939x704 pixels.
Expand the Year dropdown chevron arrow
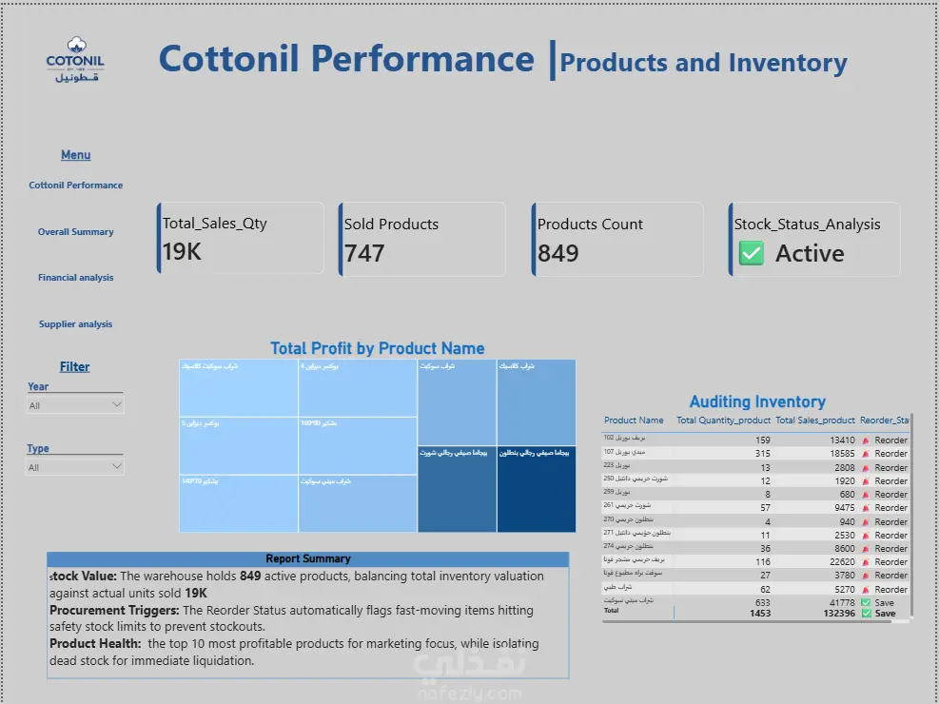point(117,404)
